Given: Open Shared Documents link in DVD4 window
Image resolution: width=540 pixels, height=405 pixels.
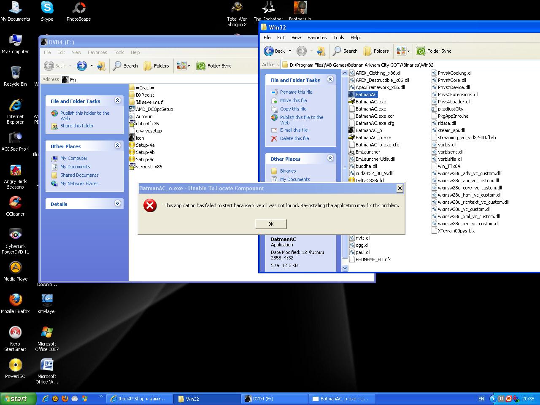Looking at the screenshot, I should click(x=79, y=175).
